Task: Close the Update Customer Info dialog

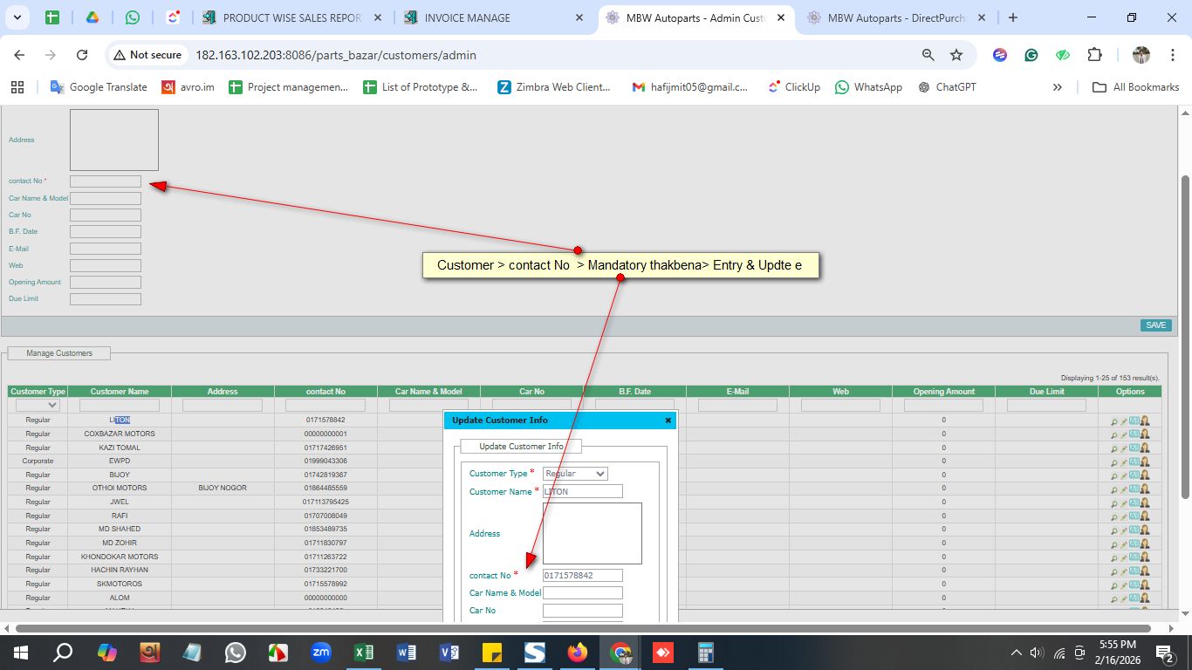Action: [x=668, y=420]
